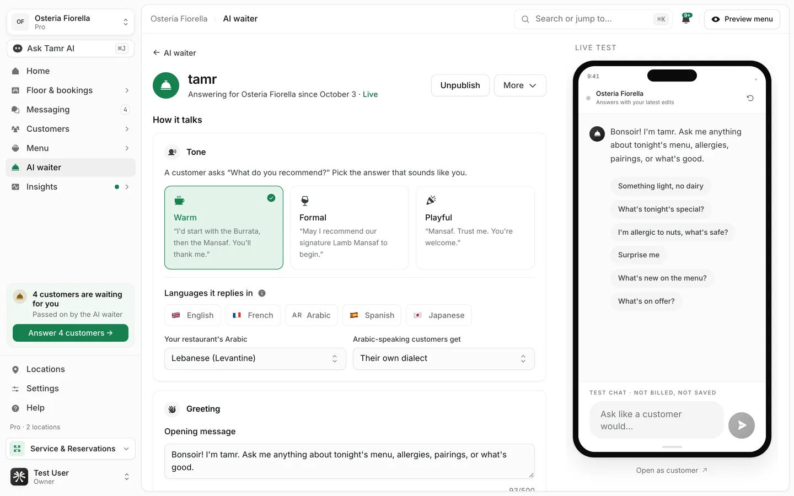794x496 pixels.
Task: Click the Warm card coffee cup icon
Action: [x=179, y=201]
